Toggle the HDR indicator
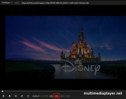This screenshot has width=126, height=99. click(56, 96)
